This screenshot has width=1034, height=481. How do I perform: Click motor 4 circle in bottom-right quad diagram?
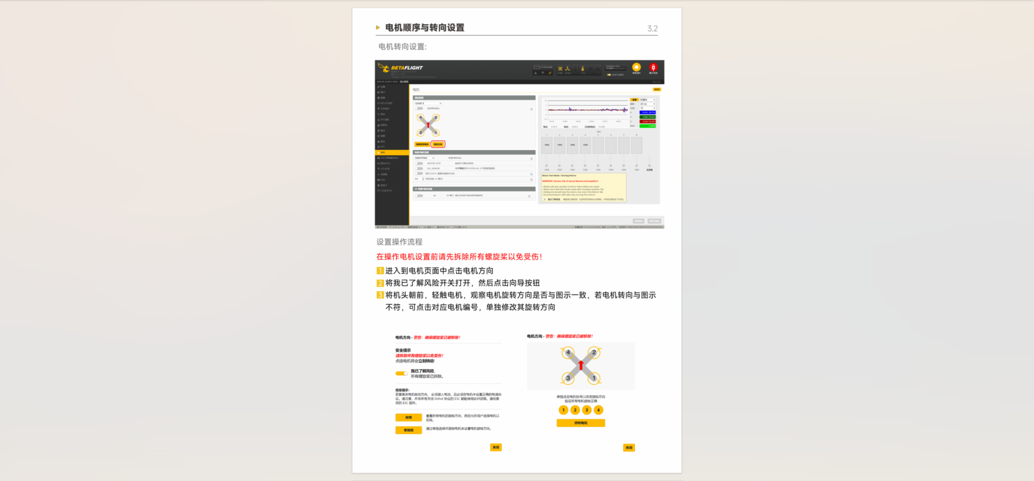click(568, 353)
